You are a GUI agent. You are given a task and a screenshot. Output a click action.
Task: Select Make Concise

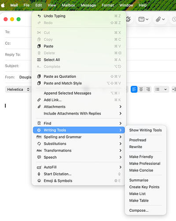click(x=146, y=170)
